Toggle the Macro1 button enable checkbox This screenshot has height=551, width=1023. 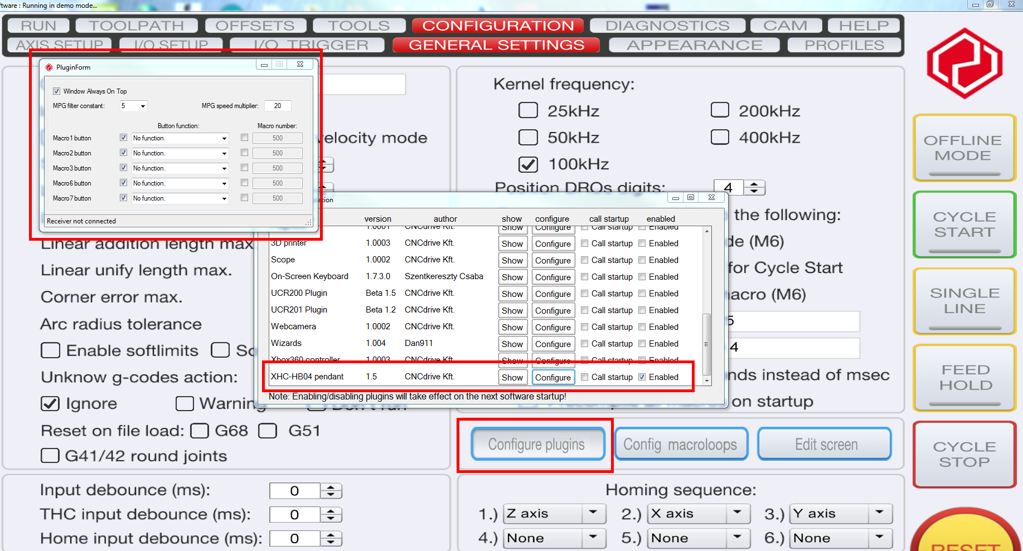coord(123,138)
